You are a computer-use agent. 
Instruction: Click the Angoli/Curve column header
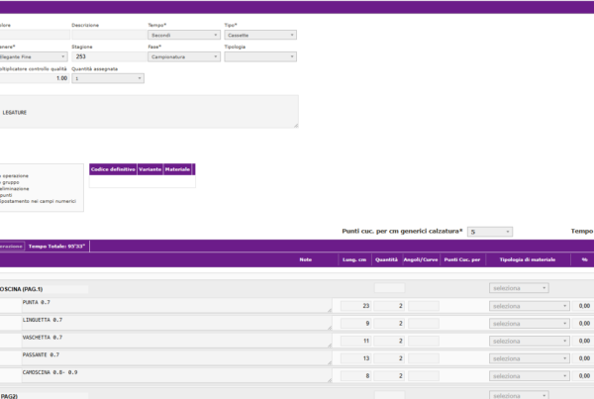tap(421, 259)
